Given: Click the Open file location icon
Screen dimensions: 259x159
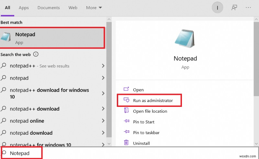Looking at the screenshot, I should point(126,111).
